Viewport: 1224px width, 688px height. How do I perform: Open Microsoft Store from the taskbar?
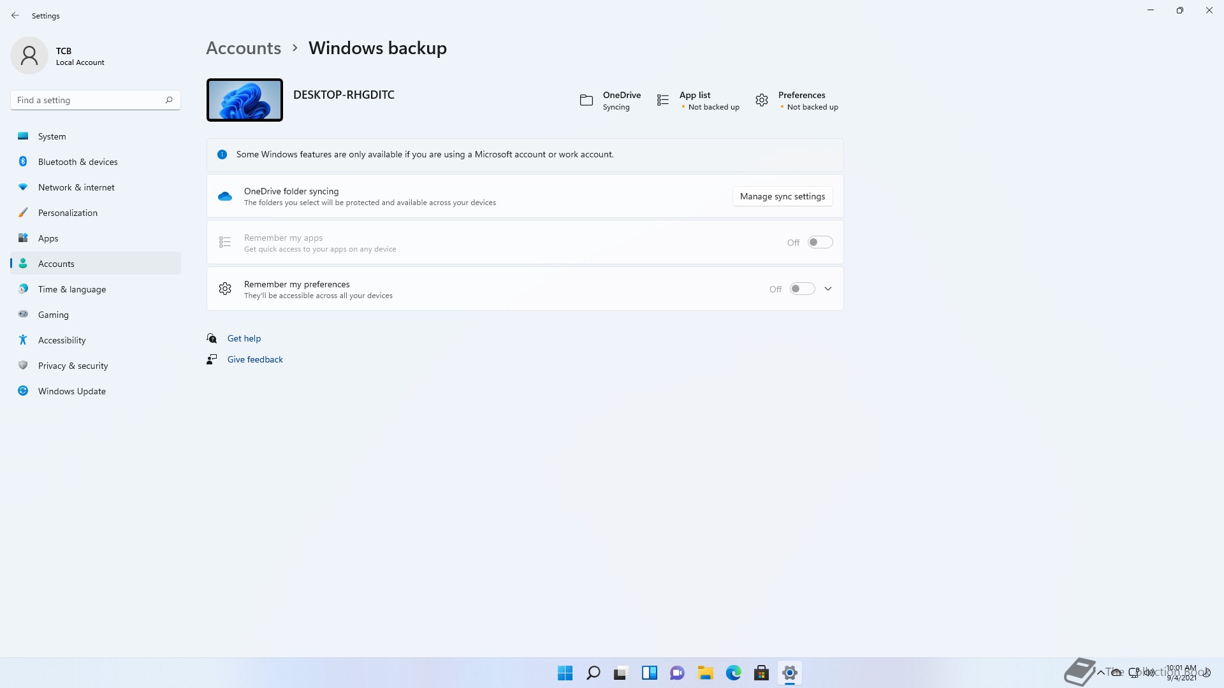click(761, 673)
